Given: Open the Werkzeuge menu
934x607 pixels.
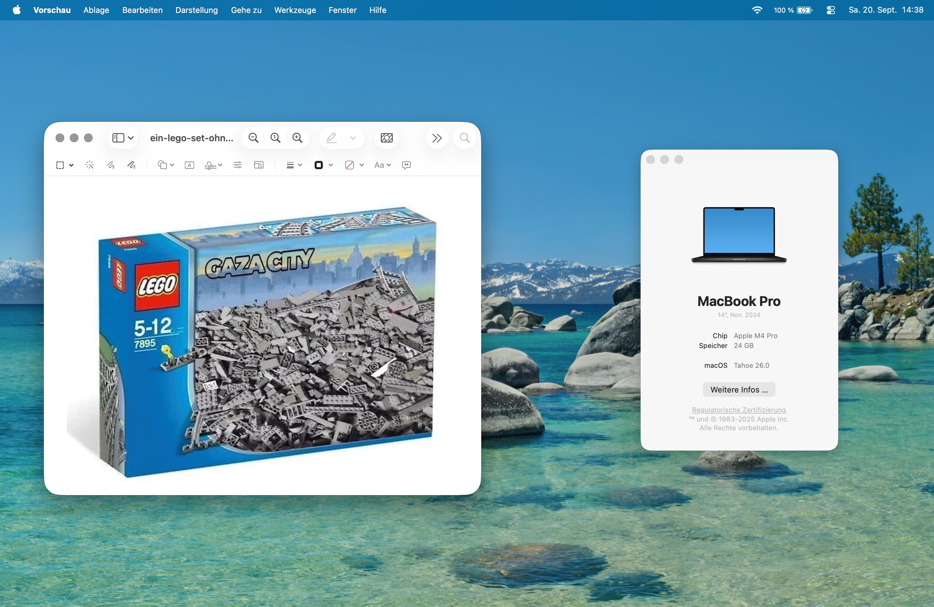Looking at the screenshot, I should 295,10.
